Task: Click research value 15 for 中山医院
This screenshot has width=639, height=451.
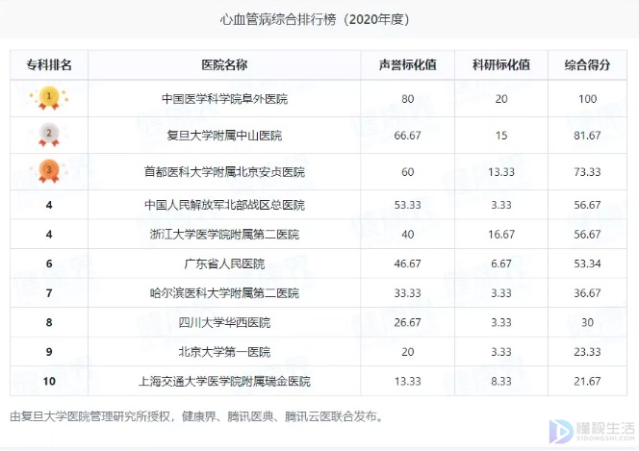Action: (x=501, y=136)
